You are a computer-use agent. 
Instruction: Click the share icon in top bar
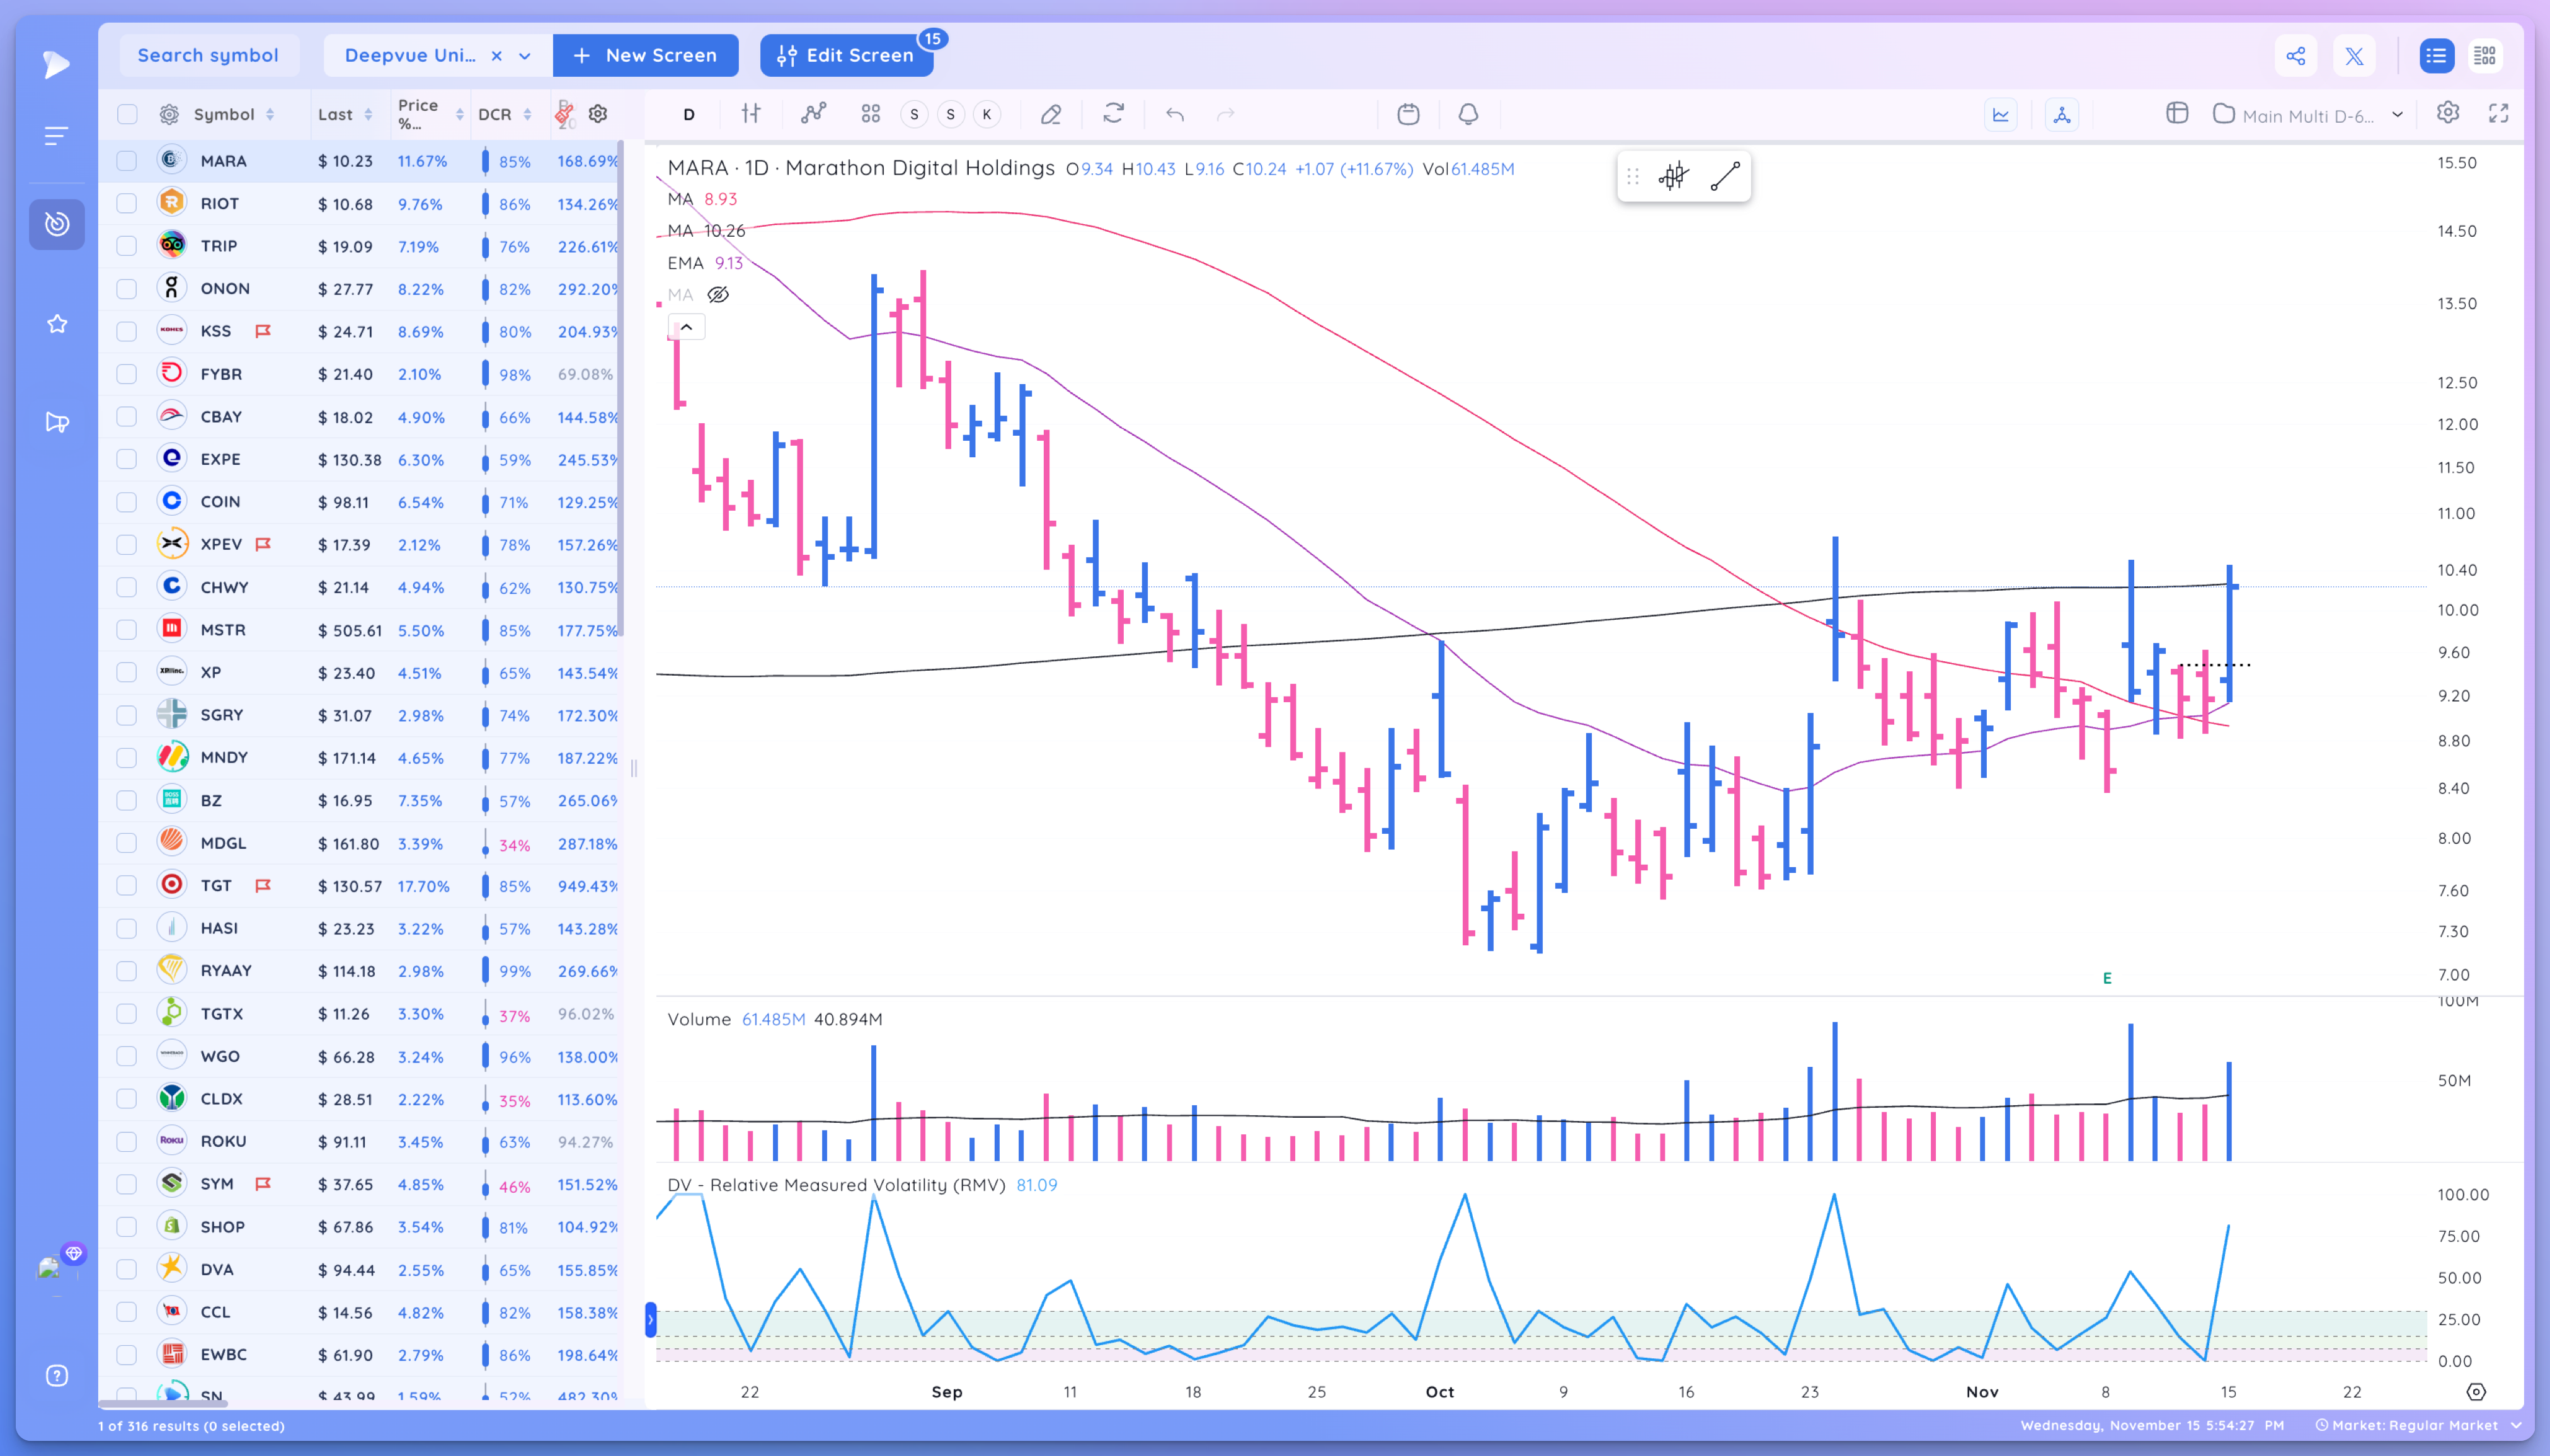(x=2296, y=55)
